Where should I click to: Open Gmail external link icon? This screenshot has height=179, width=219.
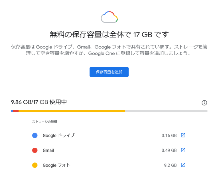pyautogui.click(x=183, y=150)
